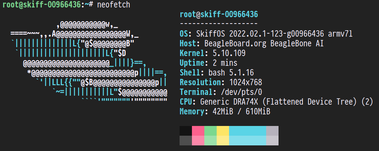Choose the saturated yellow color swatch
The height and width of the screenshot is (151, 379).
click(x=223, y=131)
